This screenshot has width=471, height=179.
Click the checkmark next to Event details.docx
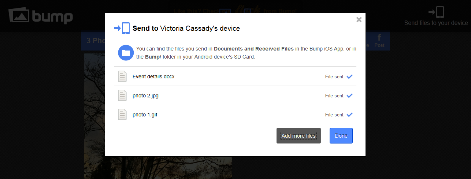pos(349,77)
